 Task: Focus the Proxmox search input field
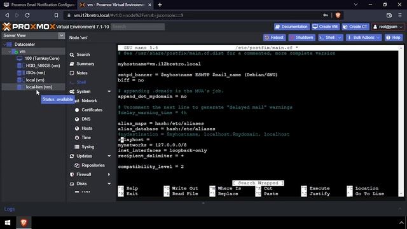137,27
